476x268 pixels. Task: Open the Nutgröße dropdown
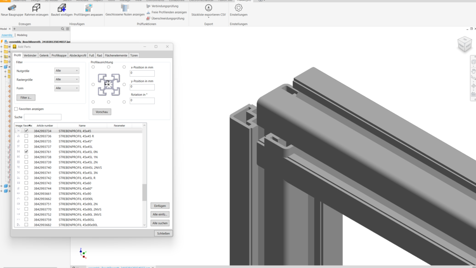pyautogui.click(x=67, y=70)
